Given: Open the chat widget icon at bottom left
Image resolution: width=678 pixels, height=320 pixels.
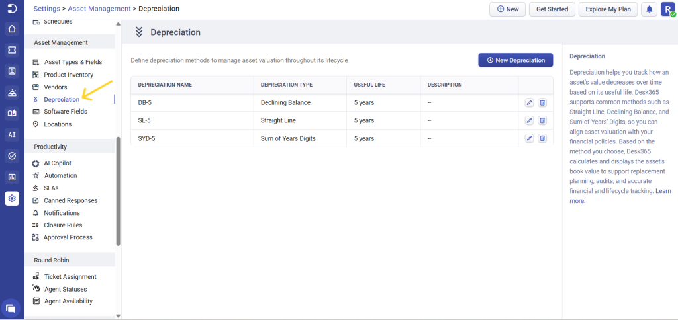Looking at the screenshot, I should tap(11, 307).
